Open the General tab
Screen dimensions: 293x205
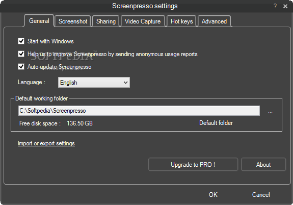[39, 21]
